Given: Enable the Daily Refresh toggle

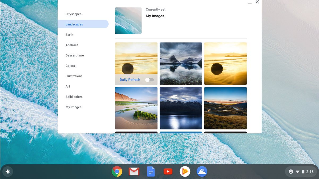Looking at the screenshot, I should (x=149, y=80).
